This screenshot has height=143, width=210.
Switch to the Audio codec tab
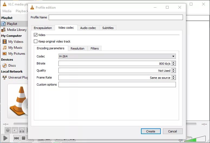[x=88, y=28]
